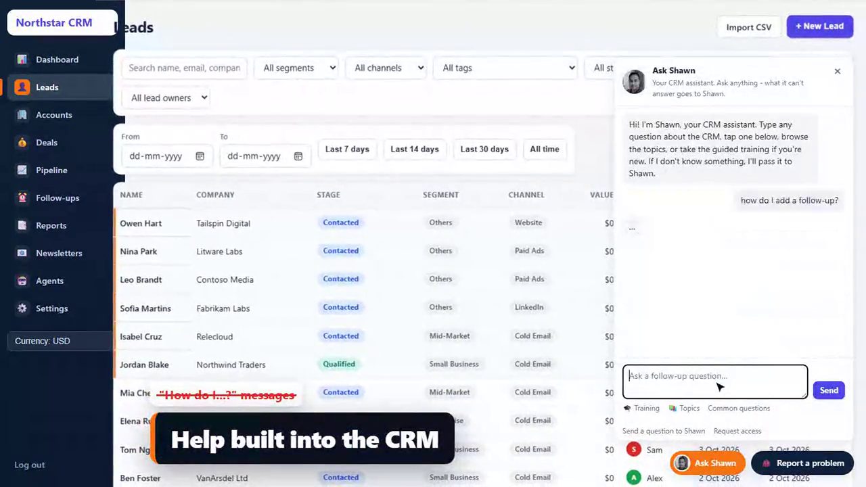Show leads for All time

(545, 149)
